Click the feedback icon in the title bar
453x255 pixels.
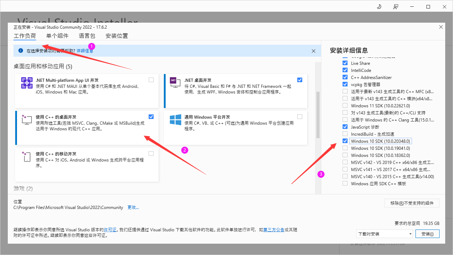point(396,7)
